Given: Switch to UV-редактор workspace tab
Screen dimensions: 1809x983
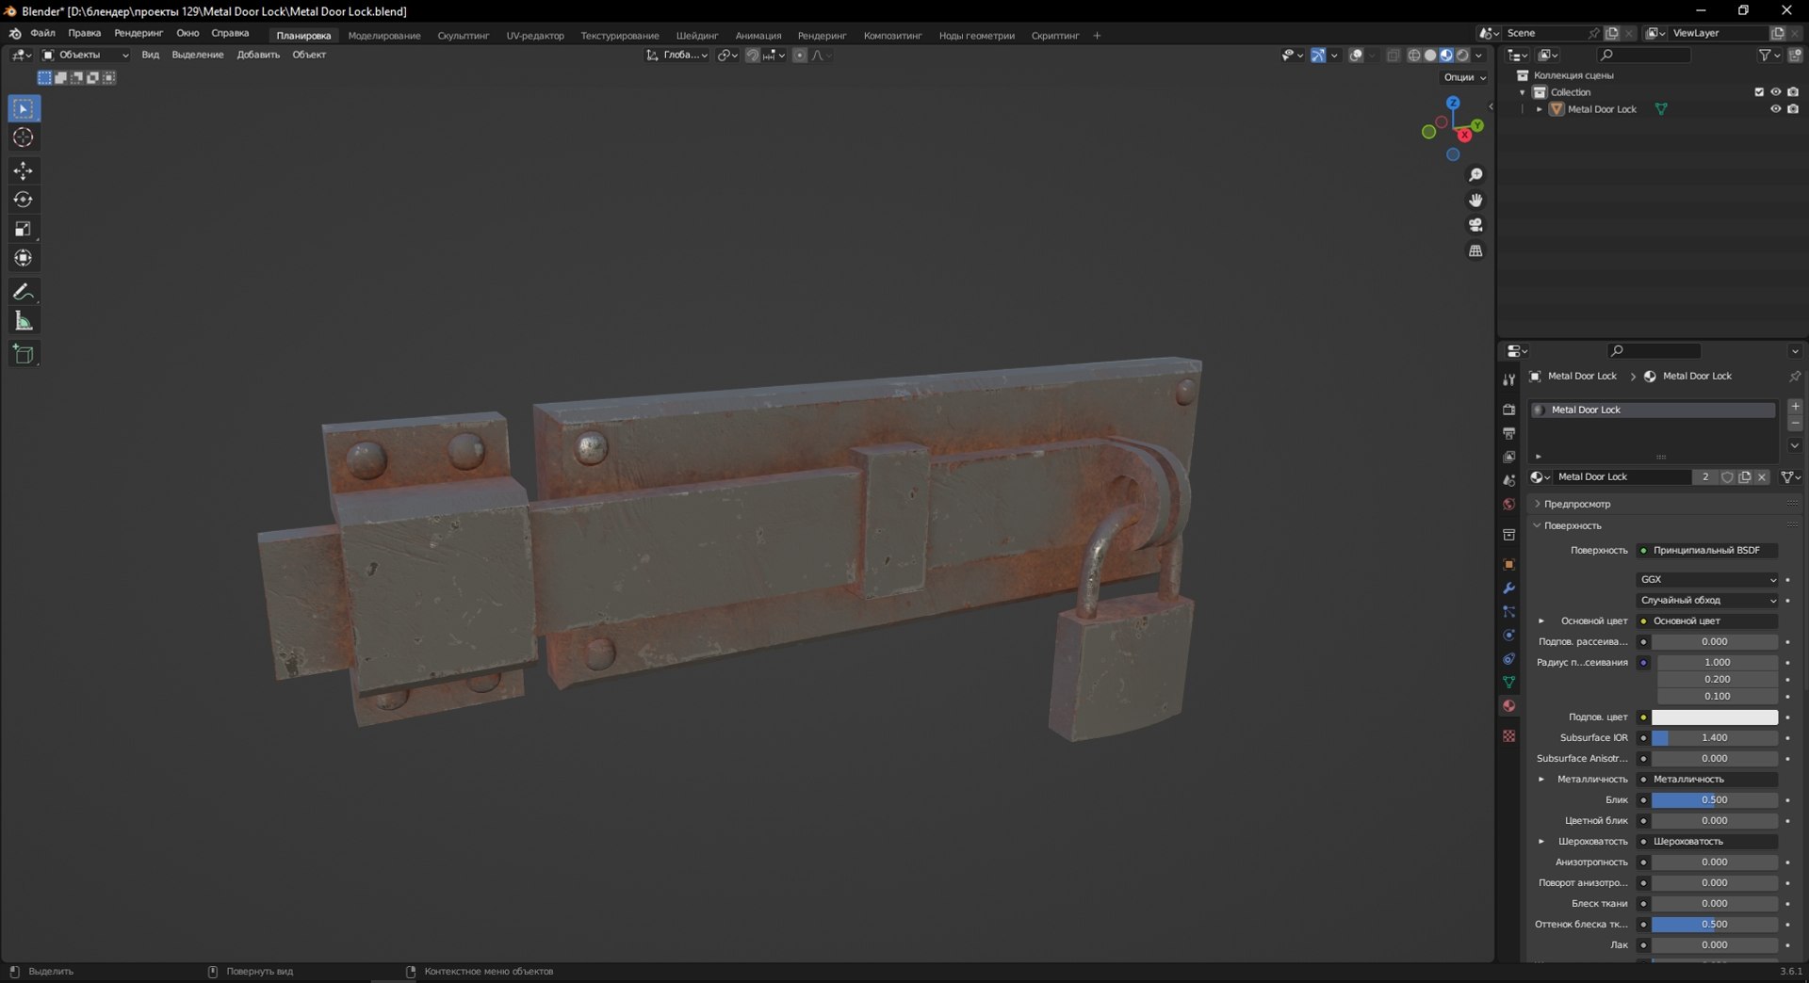Looking at the screenshot, I should (x=535, y=36).
